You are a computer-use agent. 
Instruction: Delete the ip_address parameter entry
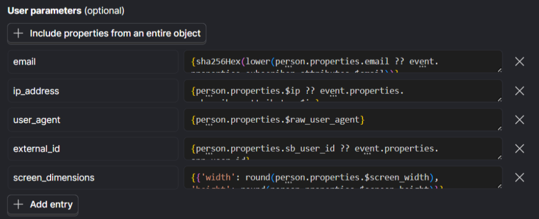[519, 91]
